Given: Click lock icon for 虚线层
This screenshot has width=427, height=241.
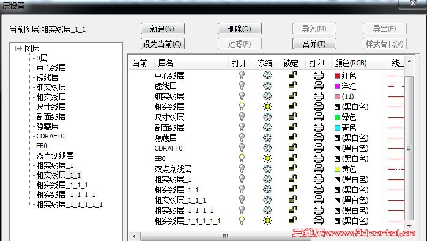Looking at the screenshot, I should (293, 86).
